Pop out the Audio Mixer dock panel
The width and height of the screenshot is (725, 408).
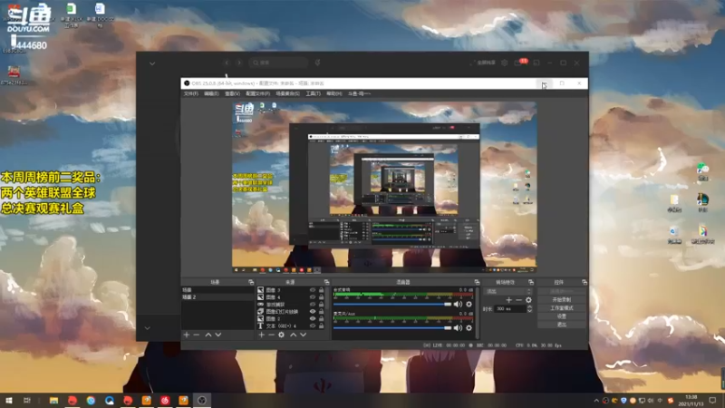[477, 282]
